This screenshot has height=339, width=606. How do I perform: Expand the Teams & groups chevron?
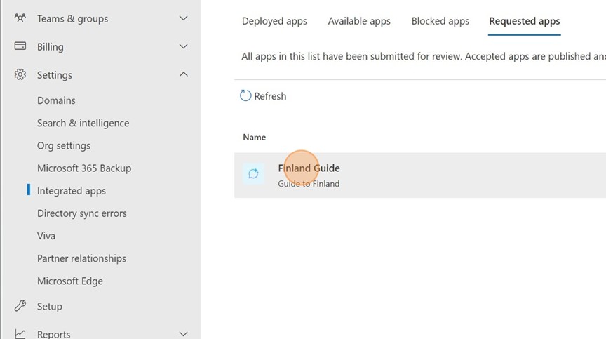tap(184, 18)
